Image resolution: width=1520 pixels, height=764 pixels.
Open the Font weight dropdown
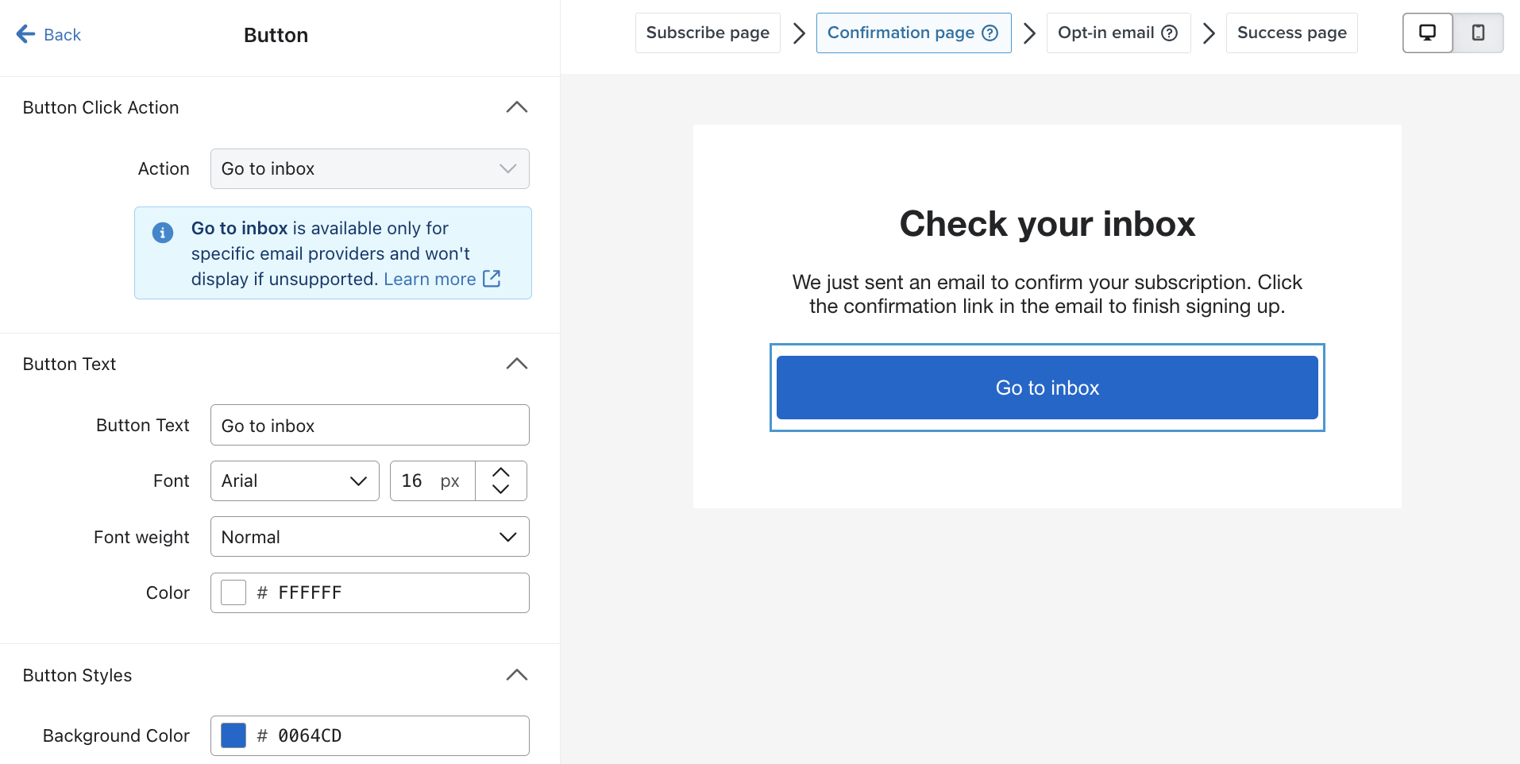pyautogui.click(x=369, y=537)
